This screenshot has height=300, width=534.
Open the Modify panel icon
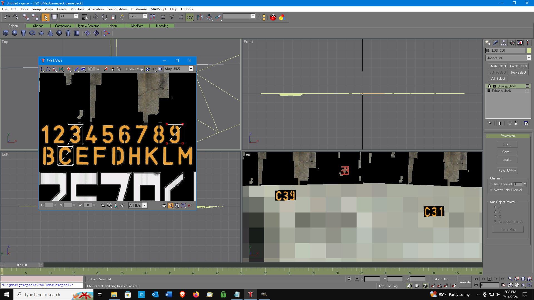point(496,43)
